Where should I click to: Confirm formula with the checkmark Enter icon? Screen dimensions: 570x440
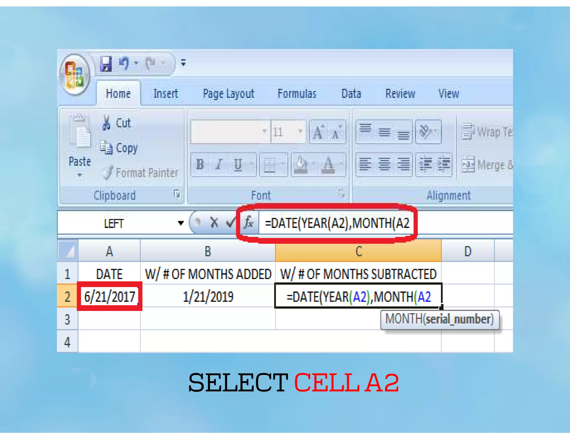point(230,223)
